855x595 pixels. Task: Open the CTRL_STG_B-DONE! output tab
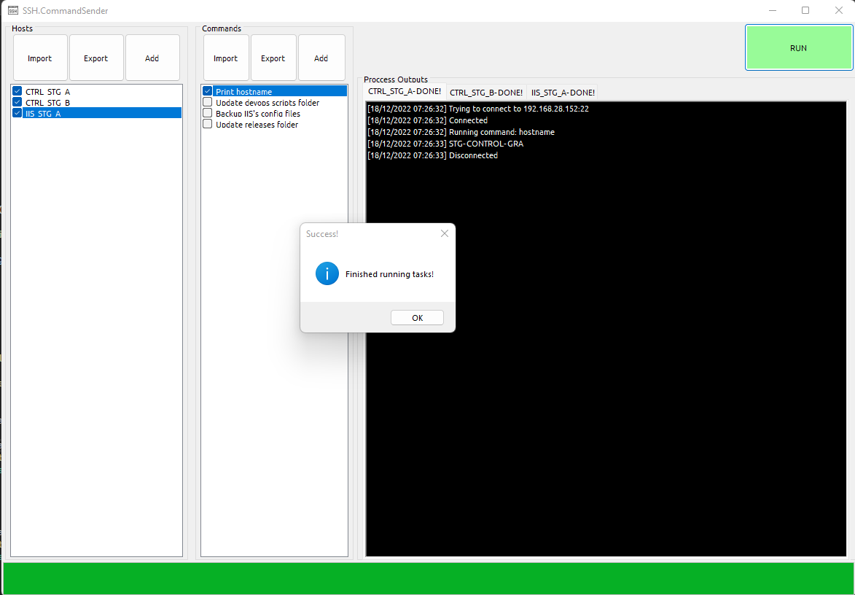coord(486,92)
